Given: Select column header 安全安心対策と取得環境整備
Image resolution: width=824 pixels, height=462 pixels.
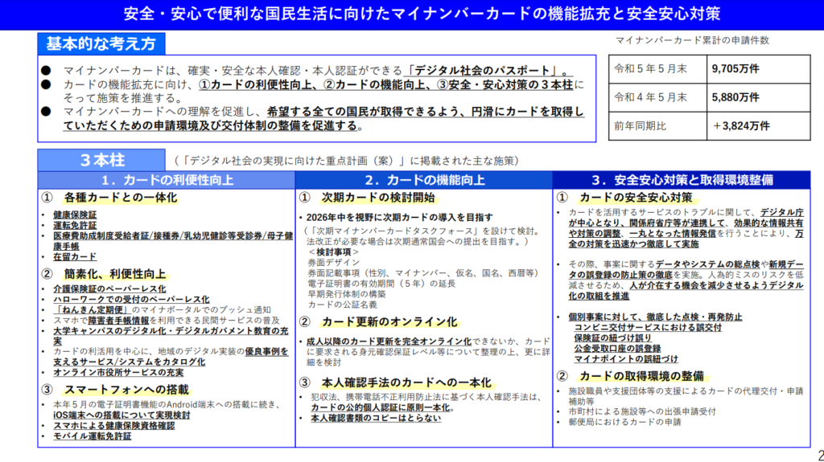Looking at the screenshot, I should tap(682, 180).
